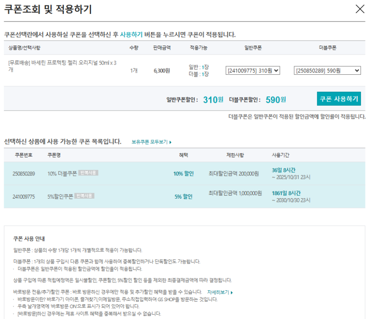
Task: Click the arrow icon next to 자세히보기
Action: click(232, 292)
